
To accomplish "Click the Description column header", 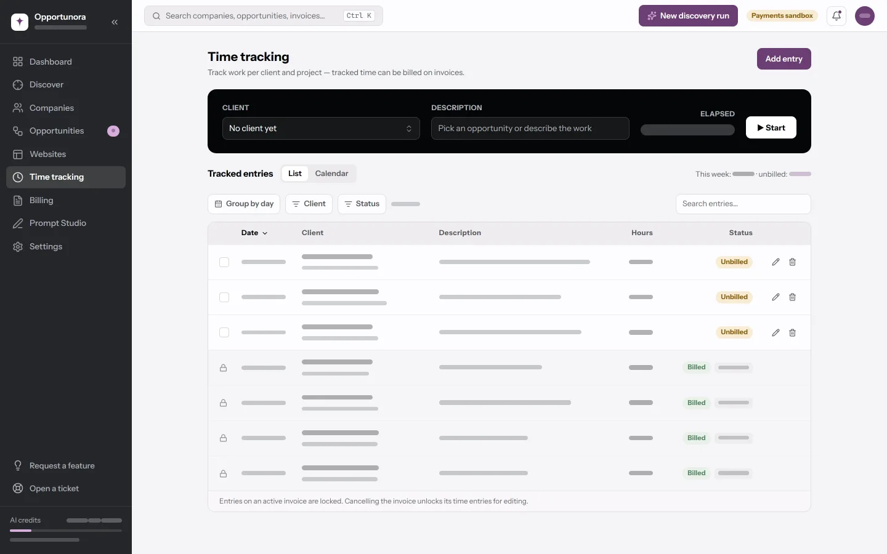I will pyautogui.click(x=460, y=233).
